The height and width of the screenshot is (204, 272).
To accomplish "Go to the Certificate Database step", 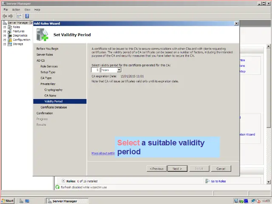I will click(54, 108).
